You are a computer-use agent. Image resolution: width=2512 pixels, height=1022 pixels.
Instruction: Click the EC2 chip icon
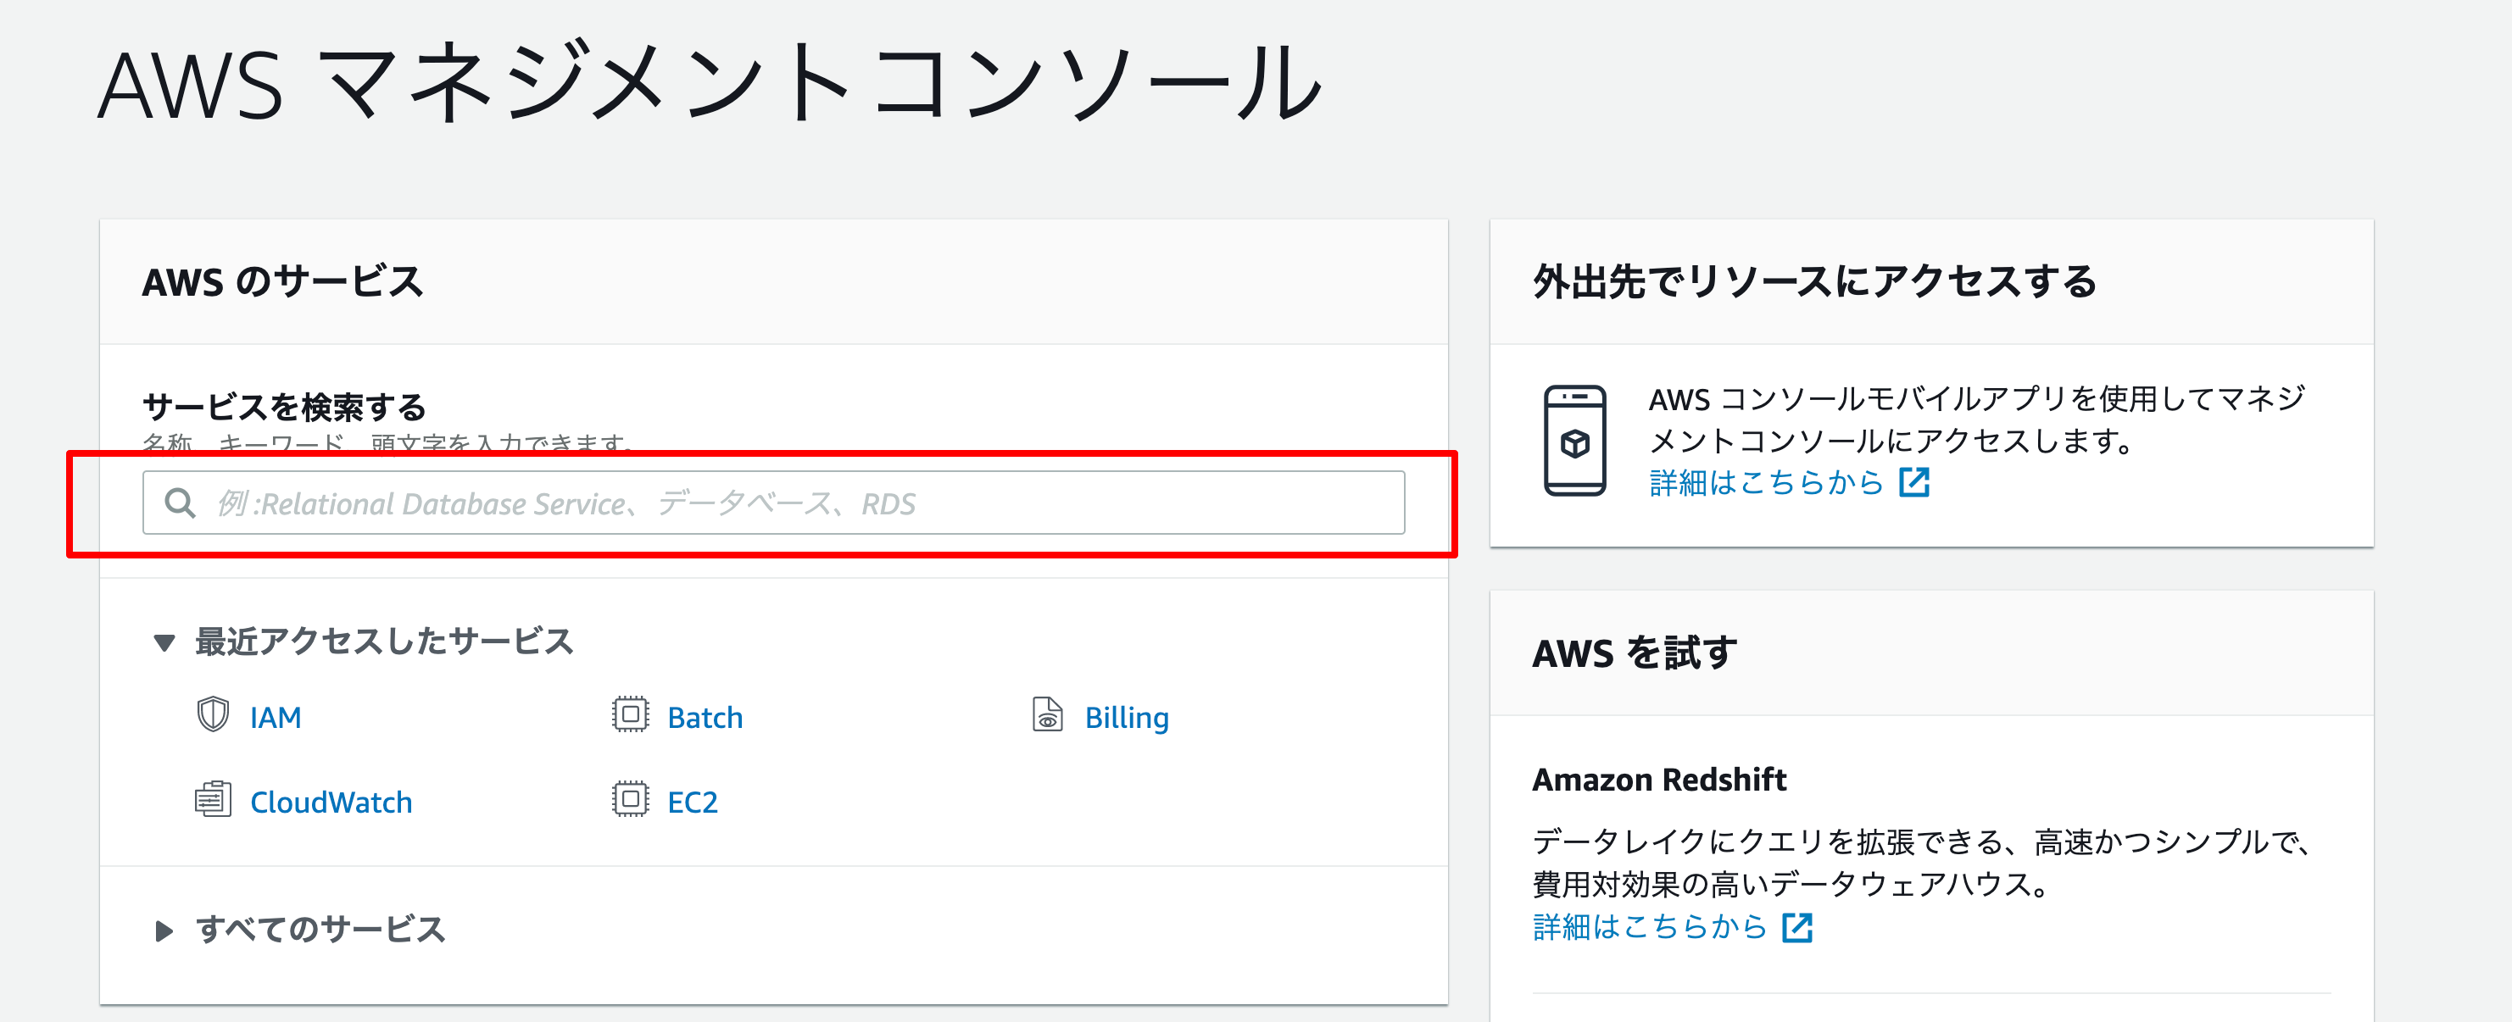tap(630, 800)
